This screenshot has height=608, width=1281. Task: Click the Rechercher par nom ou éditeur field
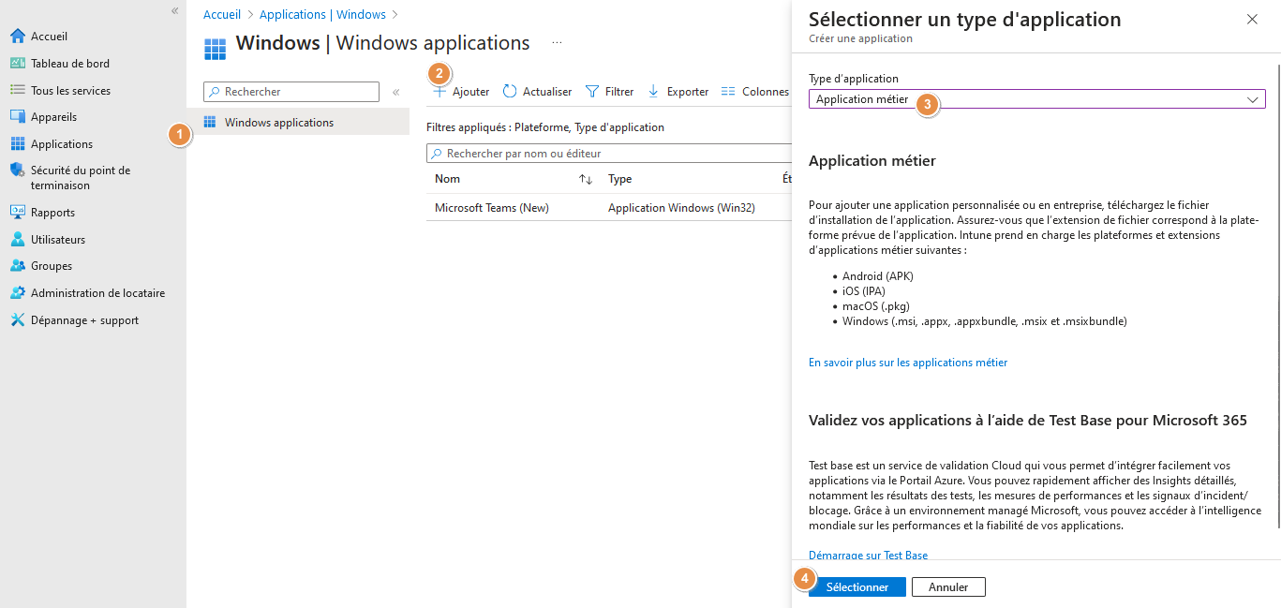[x=609, y=154]
